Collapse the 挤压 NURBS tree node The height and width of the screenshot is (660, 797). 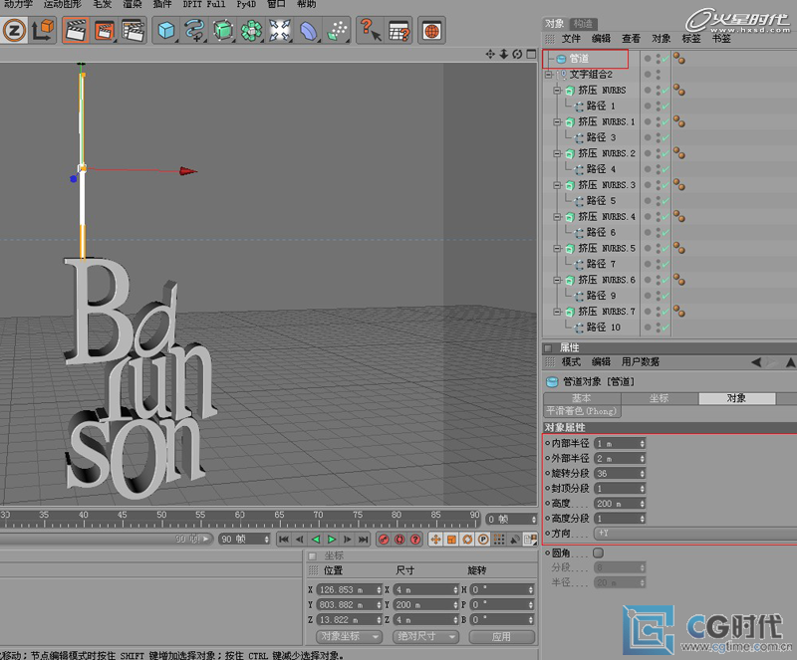(x=557, y=91)
